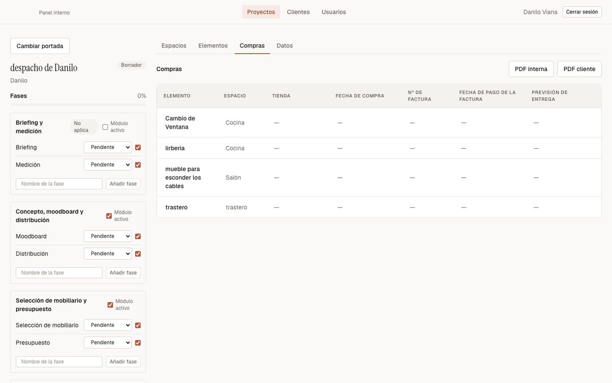Screen dimensions: 612x383
Task: Select the mueble para esconder los cables row
Action: point(379,178)
